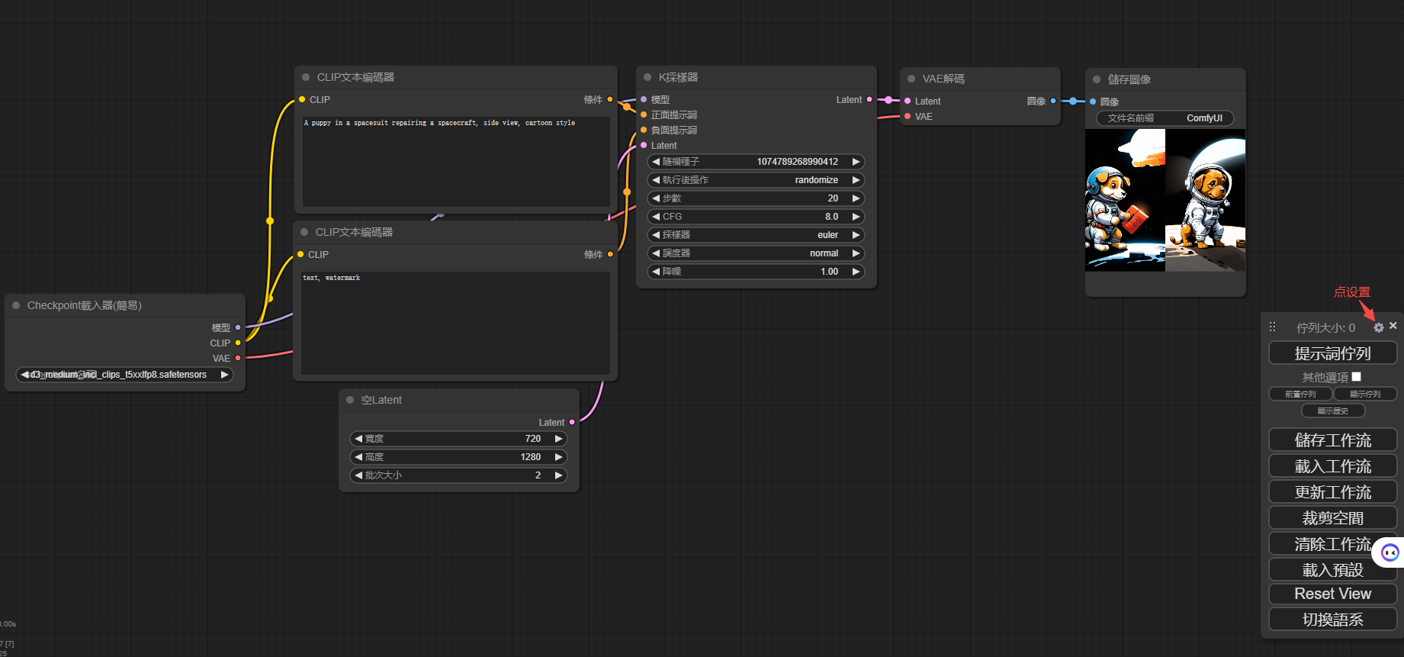Open the 採樣器 euler dropdown

[x=755, y=235]
